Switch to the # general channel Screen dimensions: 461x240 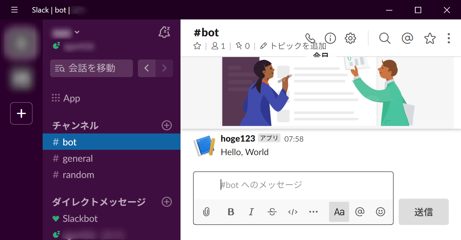coord(112,158)
